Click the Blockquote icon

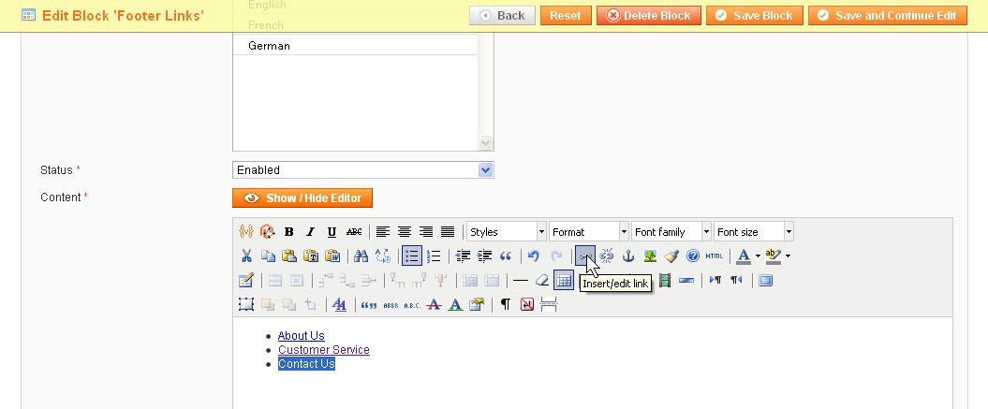[506, 256]
